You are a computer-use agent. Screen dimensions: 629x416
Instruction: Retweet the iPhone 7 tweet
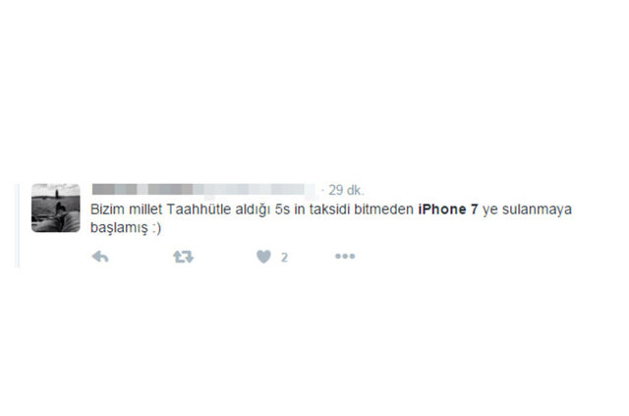click(x=184, y=257)
